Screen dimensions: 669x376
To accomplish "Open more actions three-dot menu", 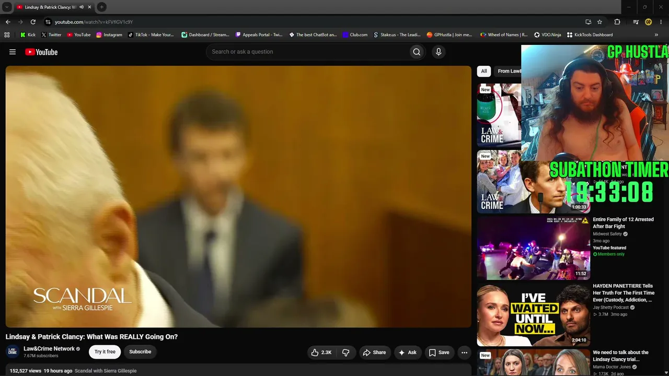I will point(464,352).
